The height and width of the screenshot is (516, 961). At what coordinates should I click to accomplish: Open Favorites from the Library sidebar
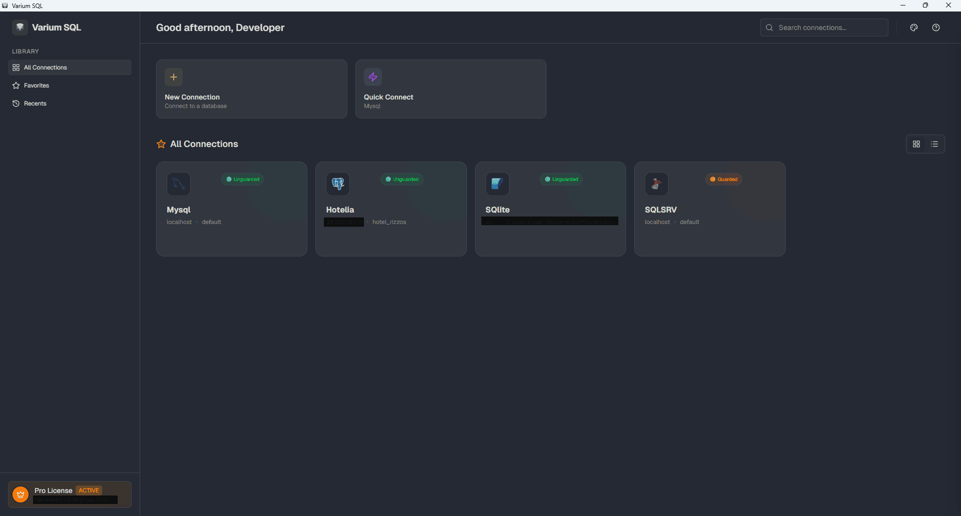(36, 85)
